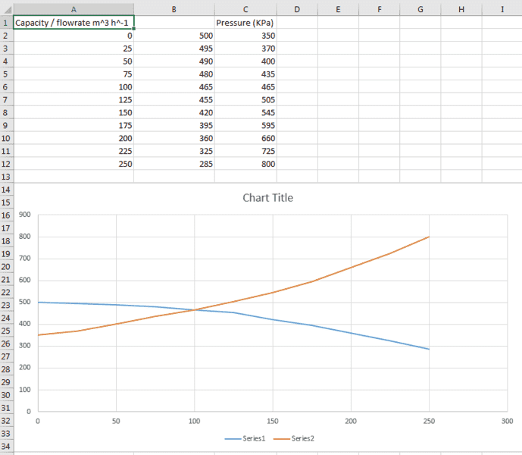Click column H header
The width and height of the screenshot is (522, 455).
click(x=461, y=9)
